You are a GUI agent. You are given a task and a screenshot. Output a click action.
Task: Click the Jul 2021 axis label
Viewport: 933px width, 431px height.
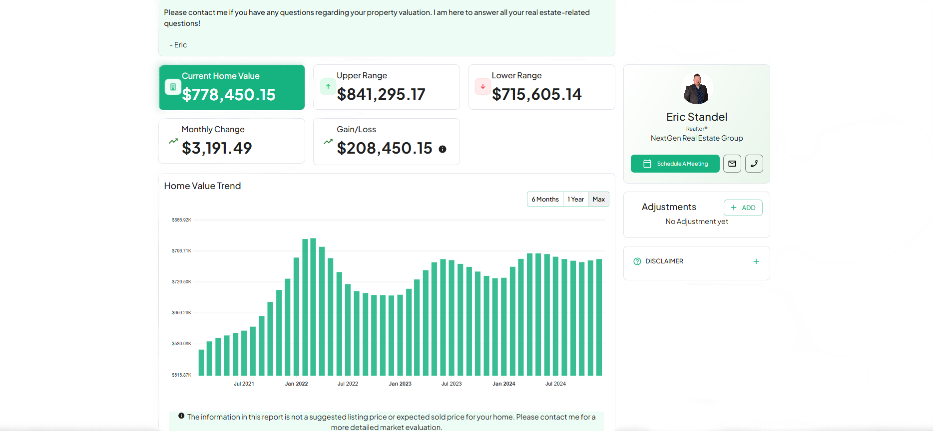244,384
